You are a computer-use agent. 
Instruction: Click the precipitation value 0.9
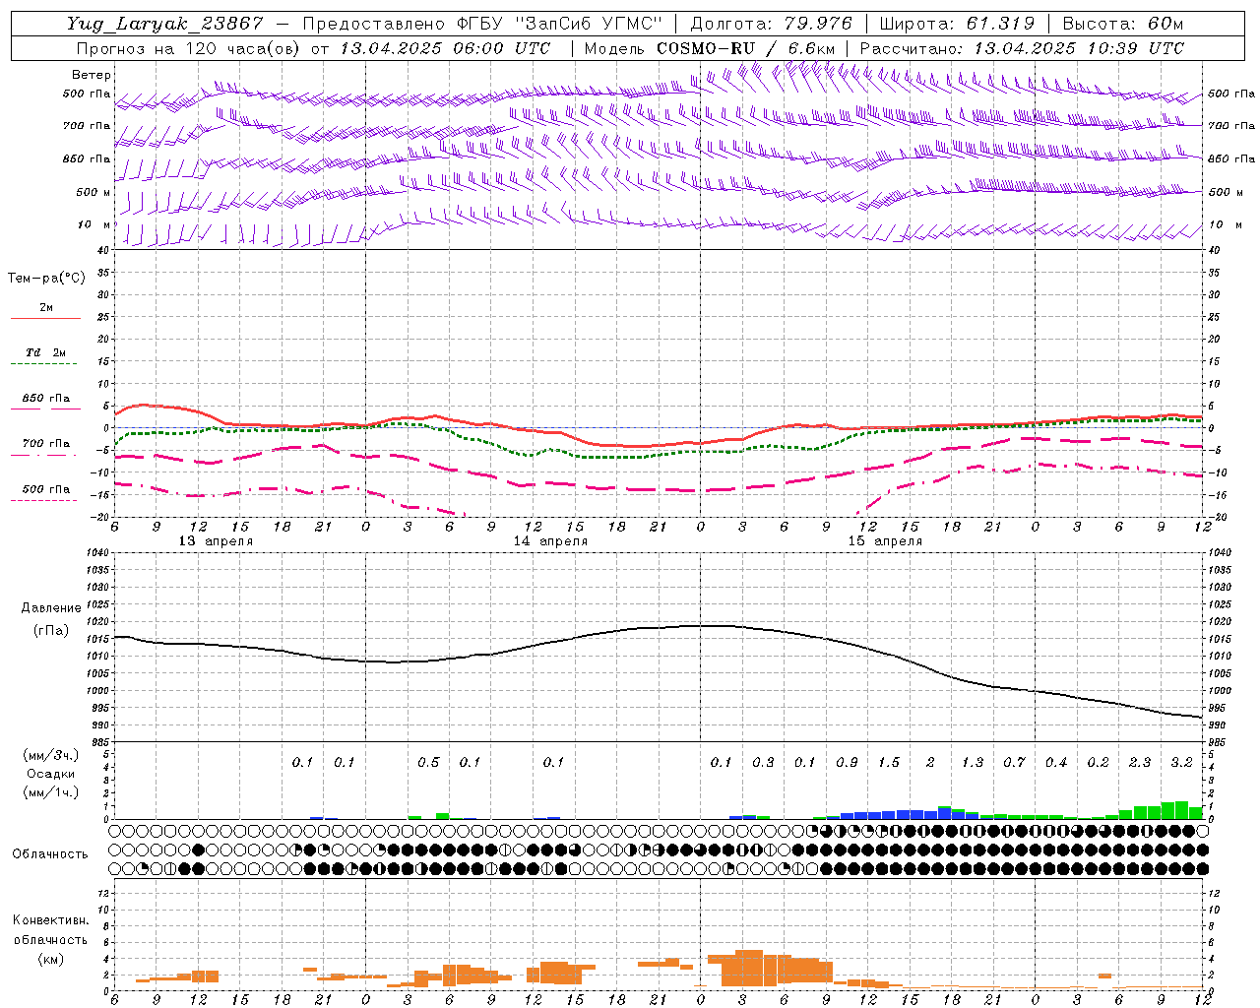pyautogui.click(x=847, y=763)
